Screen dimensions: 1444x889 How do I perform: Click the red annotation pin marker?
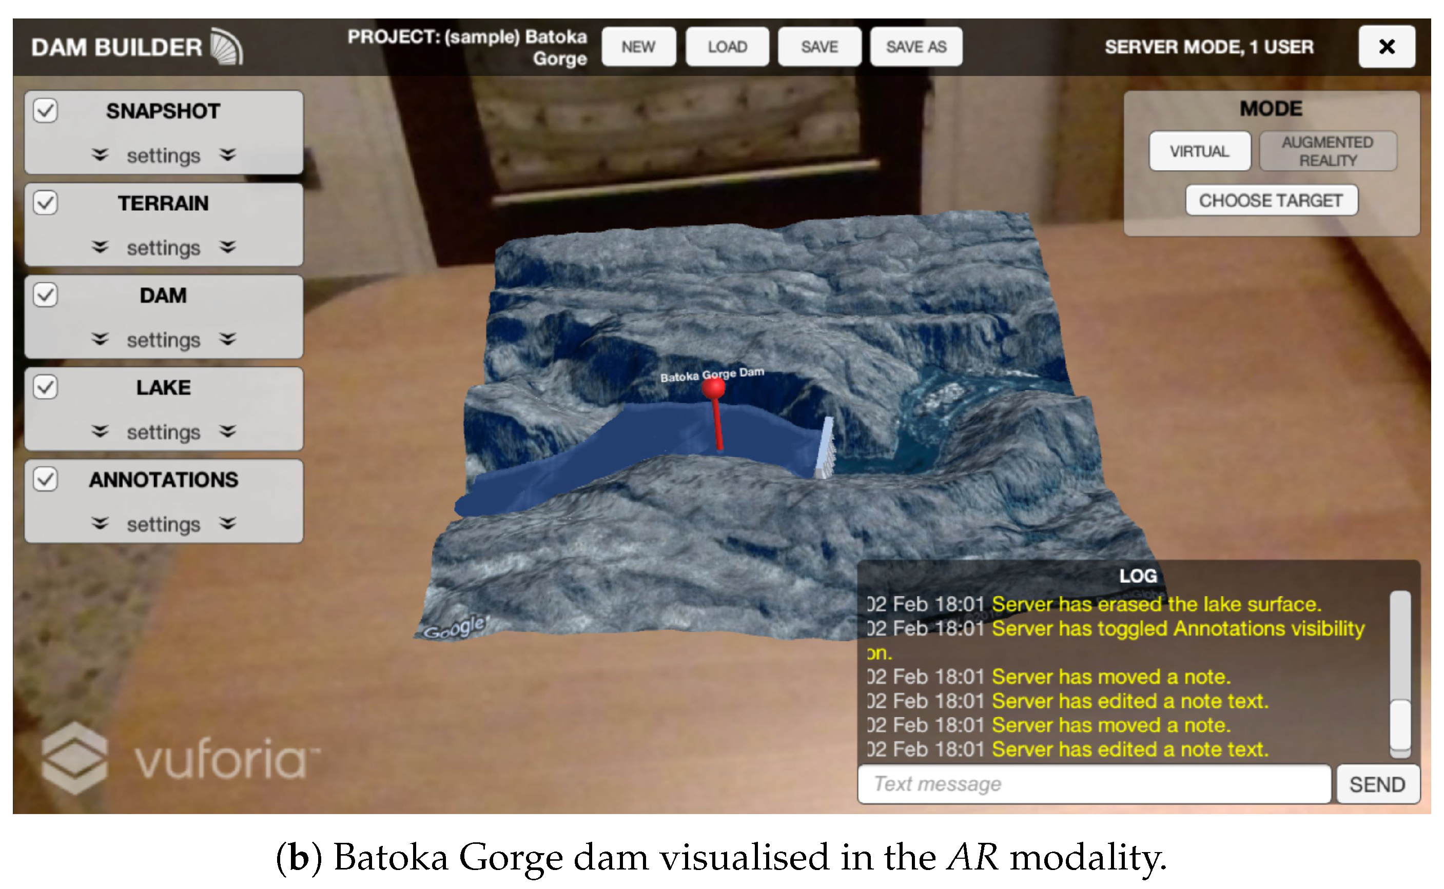point(714,389)
